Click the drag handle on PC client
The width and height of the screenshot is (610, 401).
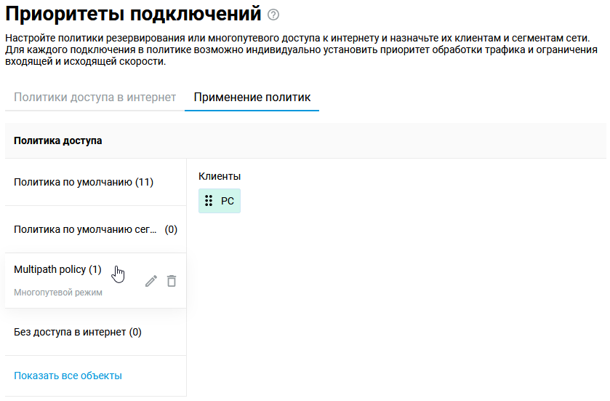point(209,201)
